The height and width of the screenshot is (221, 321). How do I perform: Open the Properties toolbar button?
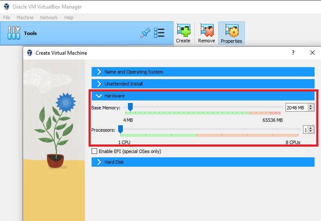231,33
